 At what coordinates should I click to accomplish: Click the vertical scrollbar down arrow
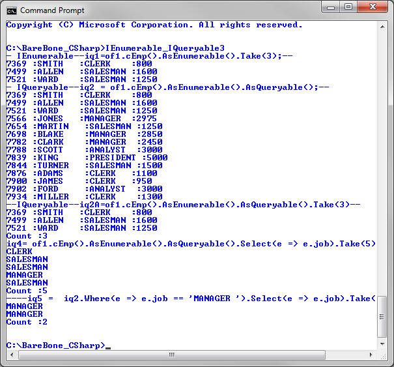pyautogui.click(x=382, y=344)
